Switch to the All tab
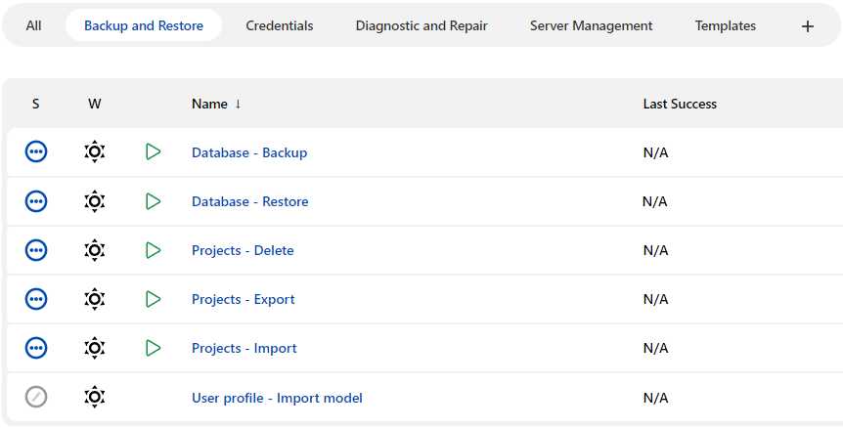843x428 pixels. click(33, 26)
